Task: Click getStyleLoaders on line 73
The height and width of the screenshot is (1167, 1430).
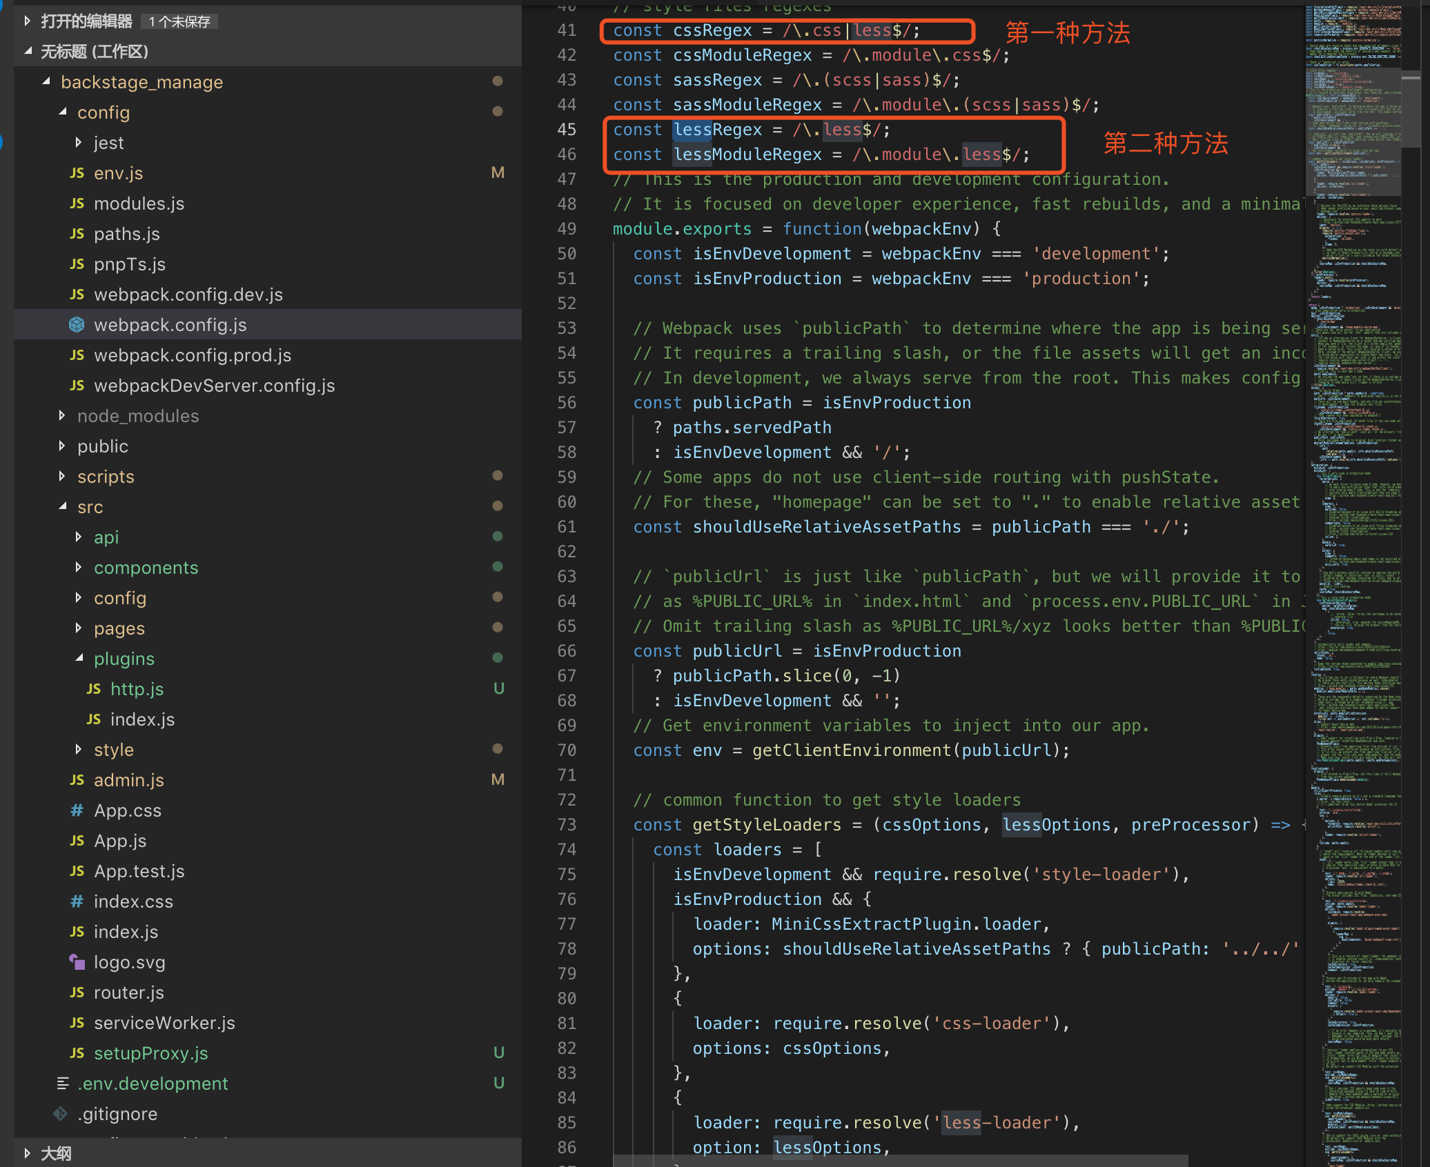Action: pyautogui.click(x=767, y=825)
